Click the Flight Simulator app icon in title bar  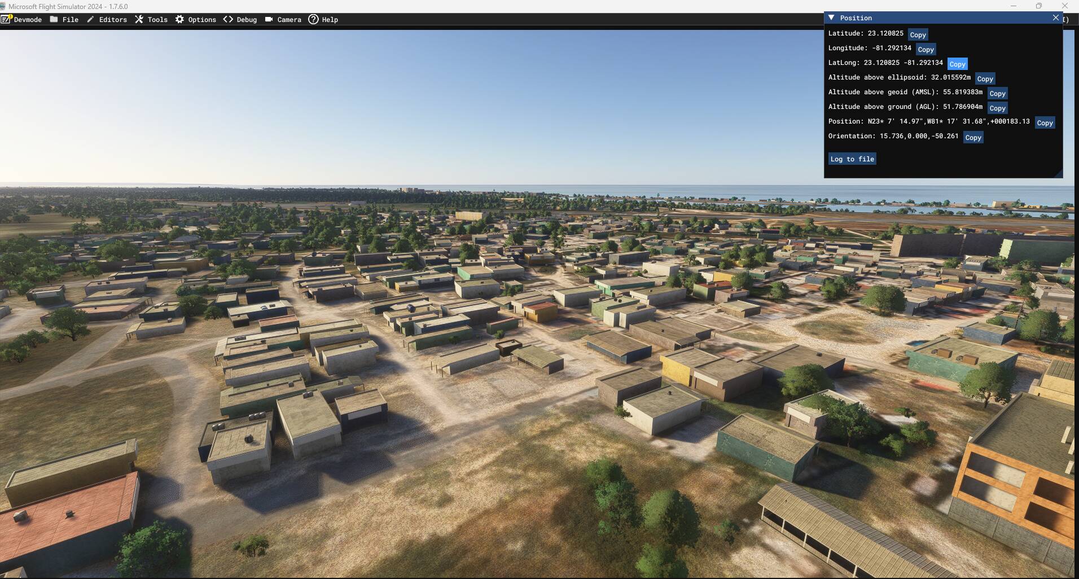tap(3, 6)
